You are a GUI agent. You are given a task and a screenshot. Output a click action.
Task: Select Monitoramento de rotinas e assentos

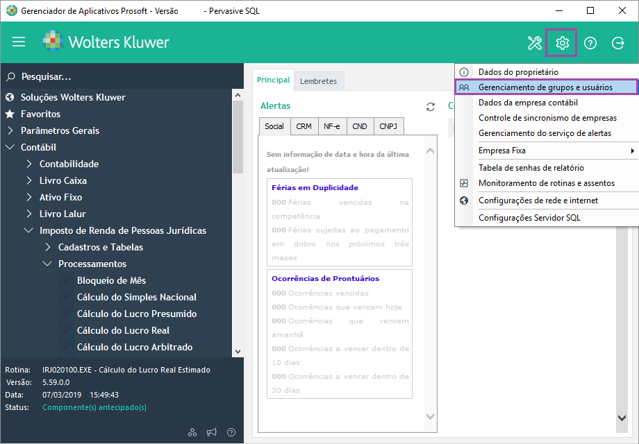point(547,183)
